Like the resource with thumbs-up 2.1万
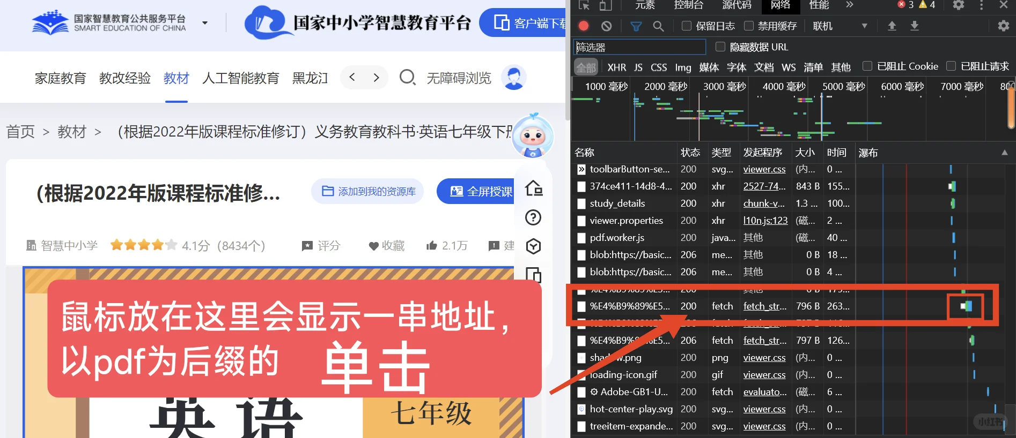The height and width of the screenshot is (438, 1016). click(447, 246)
